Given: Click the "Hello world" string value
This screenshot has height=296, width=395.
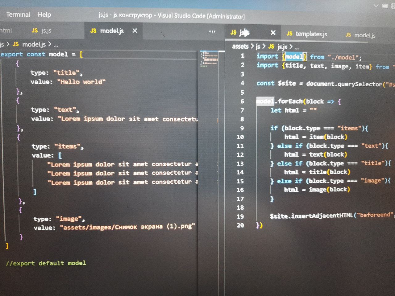Looking at the screenshot, I should (81, 82).
